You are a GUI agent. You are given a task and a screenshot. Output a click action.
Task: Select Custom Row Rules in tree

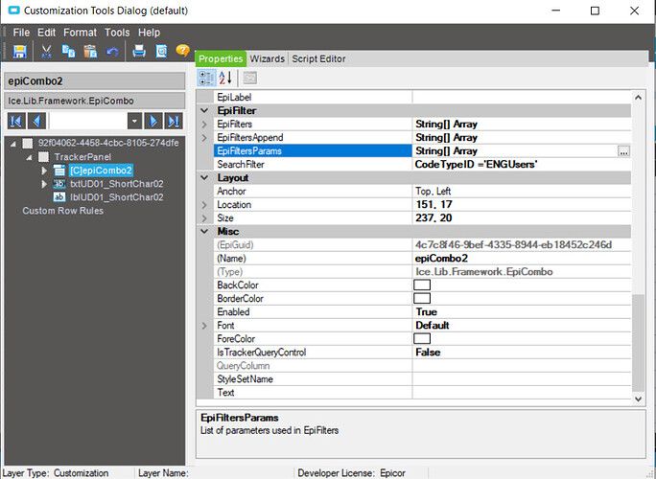[x=62, y=211]
